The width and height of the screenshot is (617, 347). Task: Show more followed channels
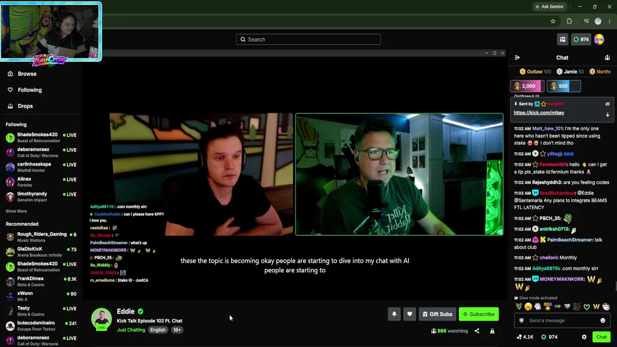pos(16,211)
